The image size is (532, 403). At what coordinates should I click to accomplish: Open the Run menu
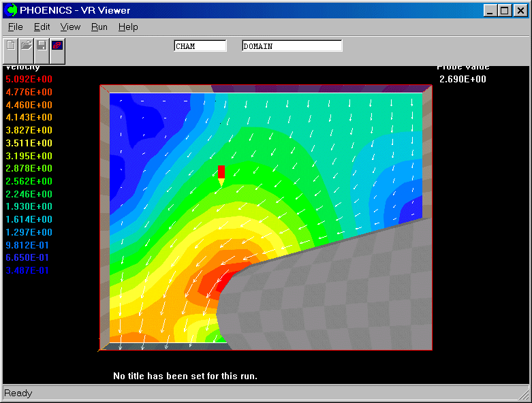click(99, 27)
